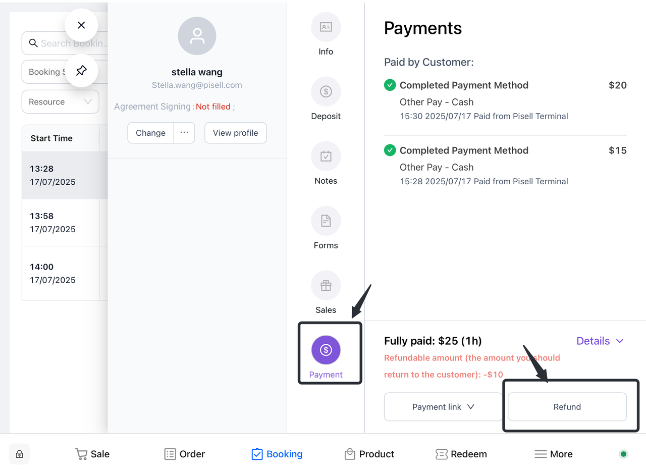Pin the booking detail panel
This screenshot has height=475, width=646.
81,71
